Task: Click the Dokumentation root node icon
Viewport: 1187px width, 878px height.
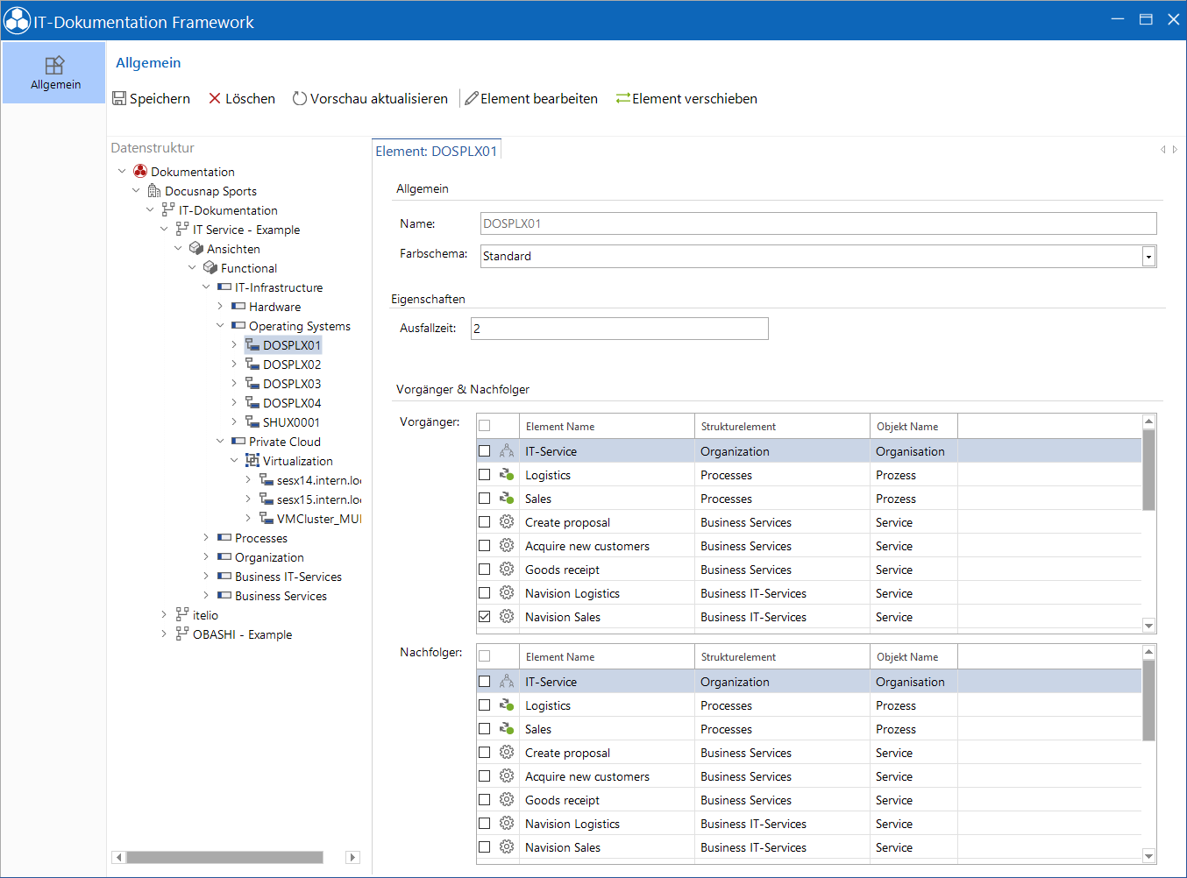Action: click(140, 171)
